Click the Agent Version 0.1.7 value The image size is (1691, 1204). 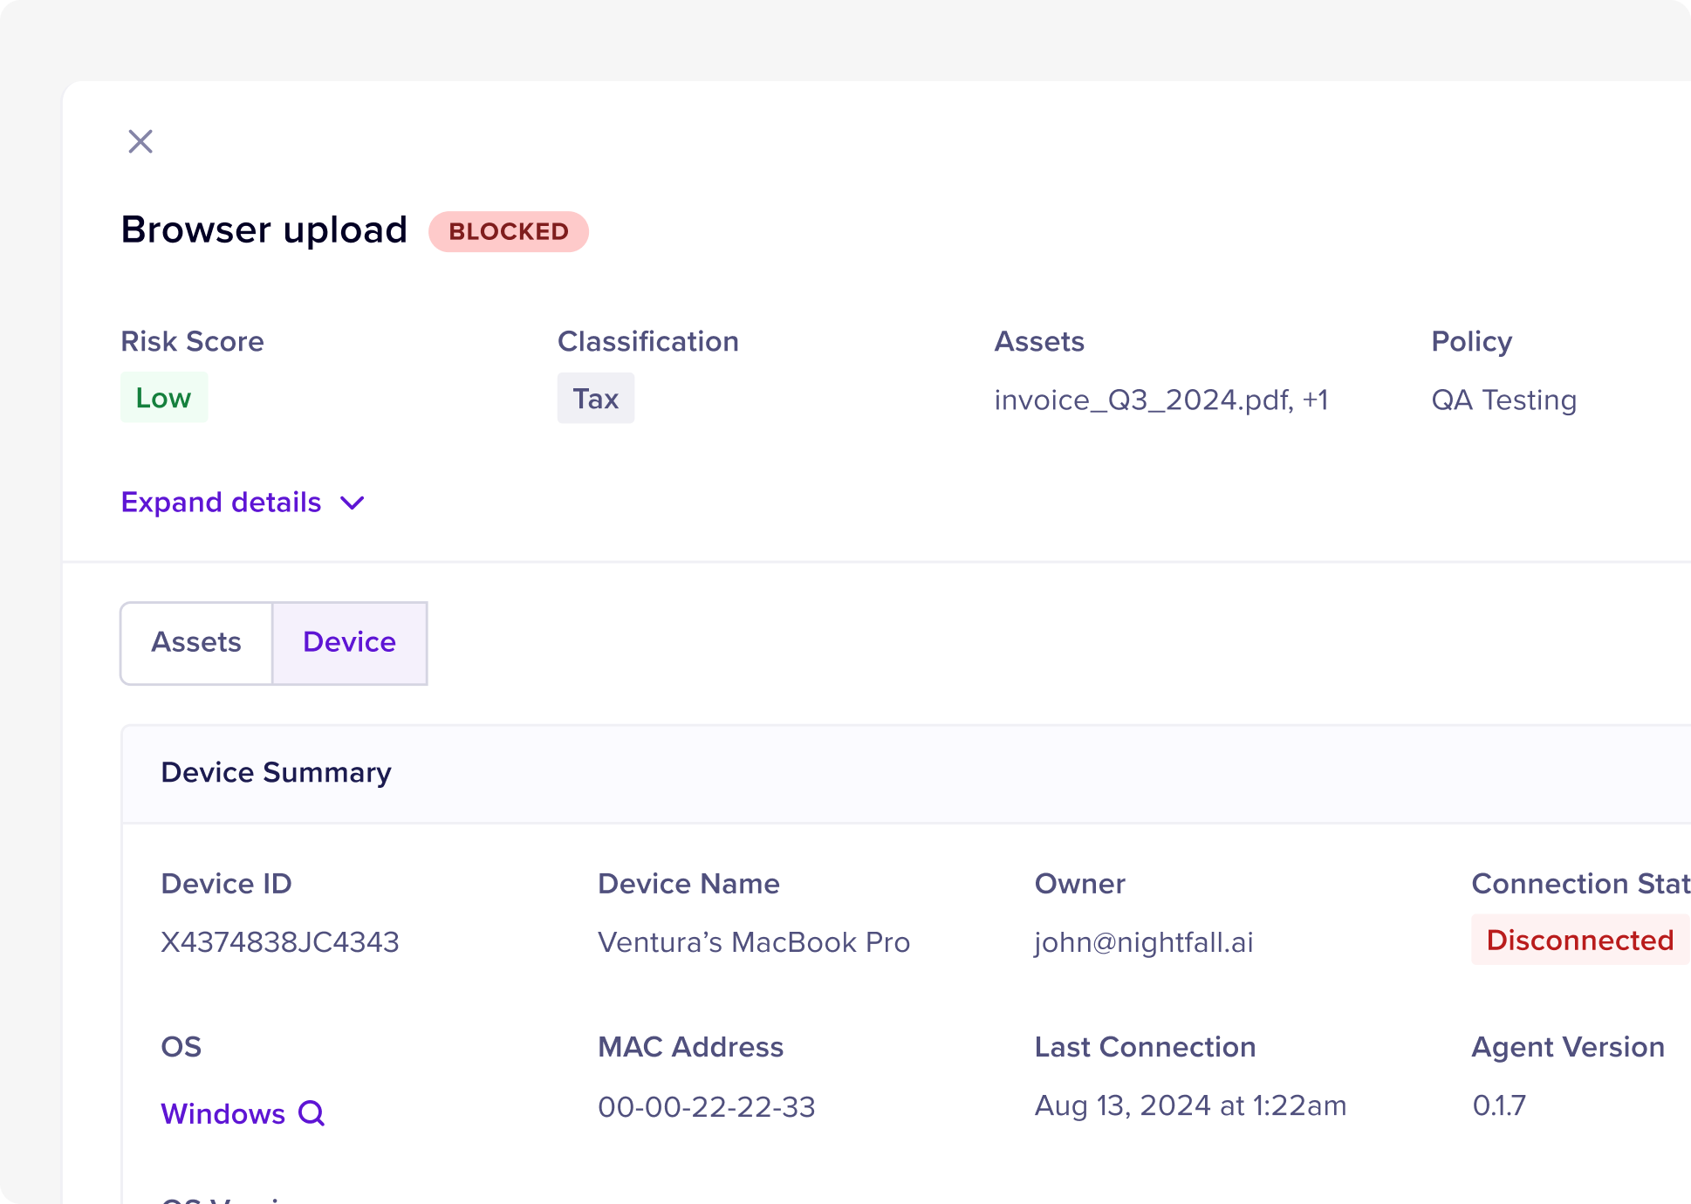point(1499,1106)
